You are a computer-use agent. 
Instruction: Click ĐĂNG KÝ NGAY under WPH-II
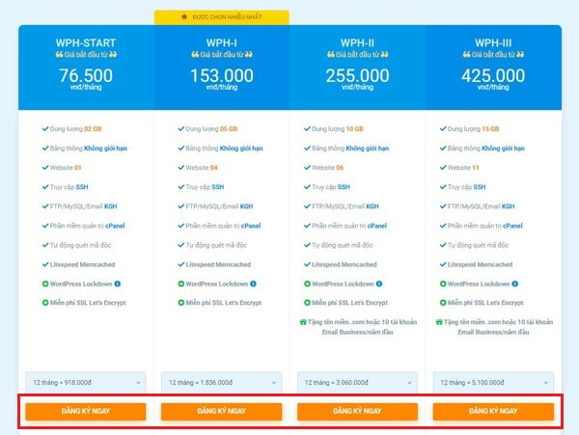(x=357, y=412)
